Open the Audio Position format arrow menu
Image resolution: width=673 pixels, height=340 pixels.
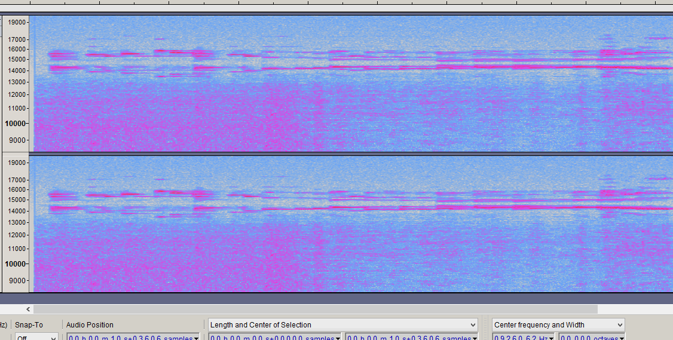[x=197, y=338]
